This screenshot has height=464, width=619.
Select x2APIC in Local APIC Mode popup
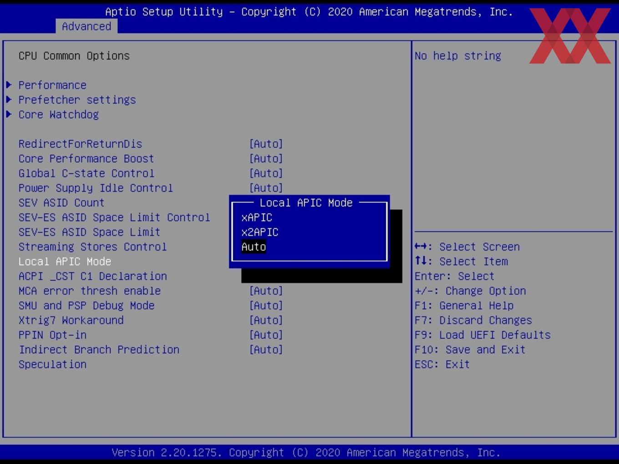[x=260, y=232]
